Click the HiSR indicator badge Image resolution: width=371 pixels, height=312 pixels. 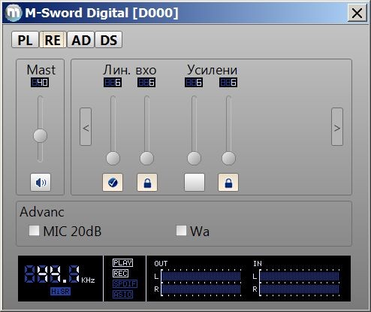click(60, 292)
